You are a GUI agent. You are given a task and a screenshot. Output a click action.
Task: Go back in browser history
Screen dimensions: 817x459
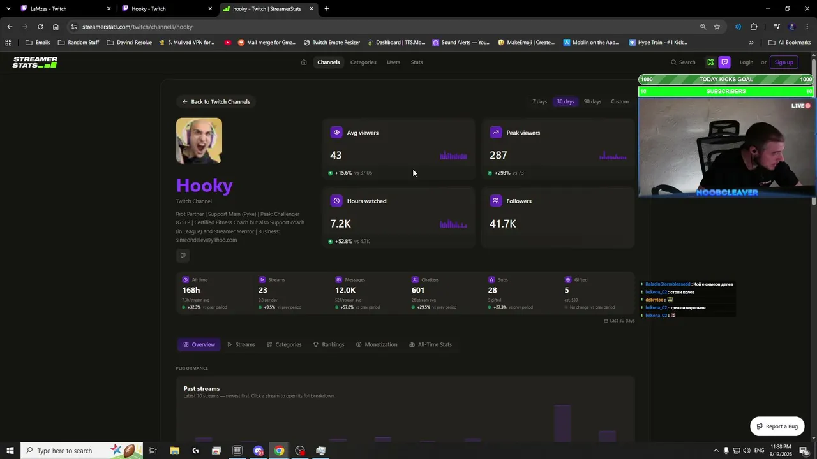[10, 27]
